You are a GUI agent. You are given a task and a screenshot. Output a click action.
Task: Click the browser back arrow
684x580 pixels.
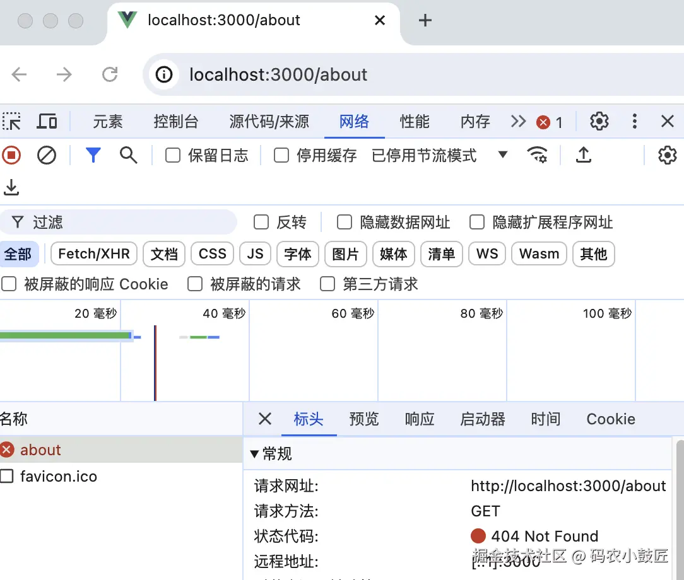(19, 74)
